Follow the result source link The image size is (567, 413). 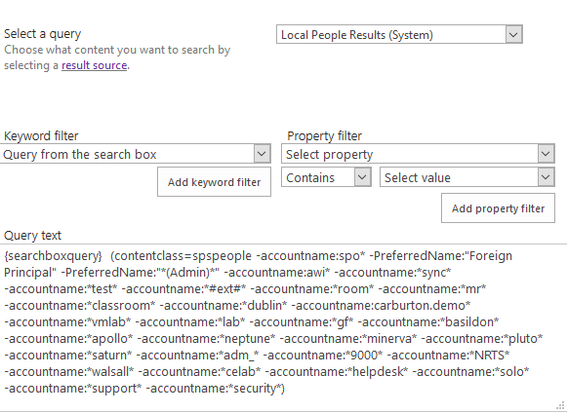point(94,65)
